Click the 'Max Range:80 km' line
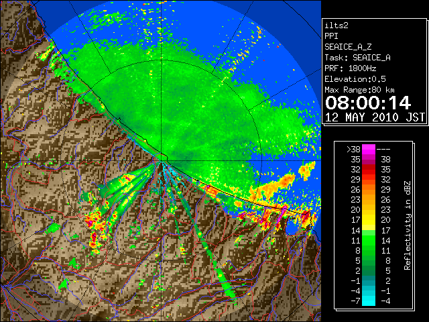This screenshot has width=429, height=322. (x=360, y=90)
